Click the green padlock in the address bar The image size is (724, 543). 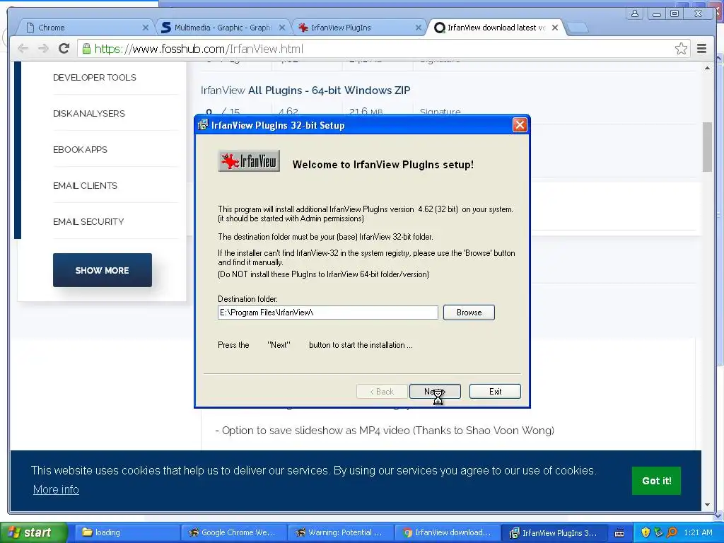[86, 49]
